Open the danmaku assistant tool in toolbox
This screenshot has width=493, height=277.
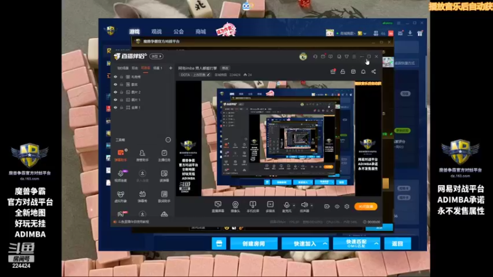(x=120, y=155)
